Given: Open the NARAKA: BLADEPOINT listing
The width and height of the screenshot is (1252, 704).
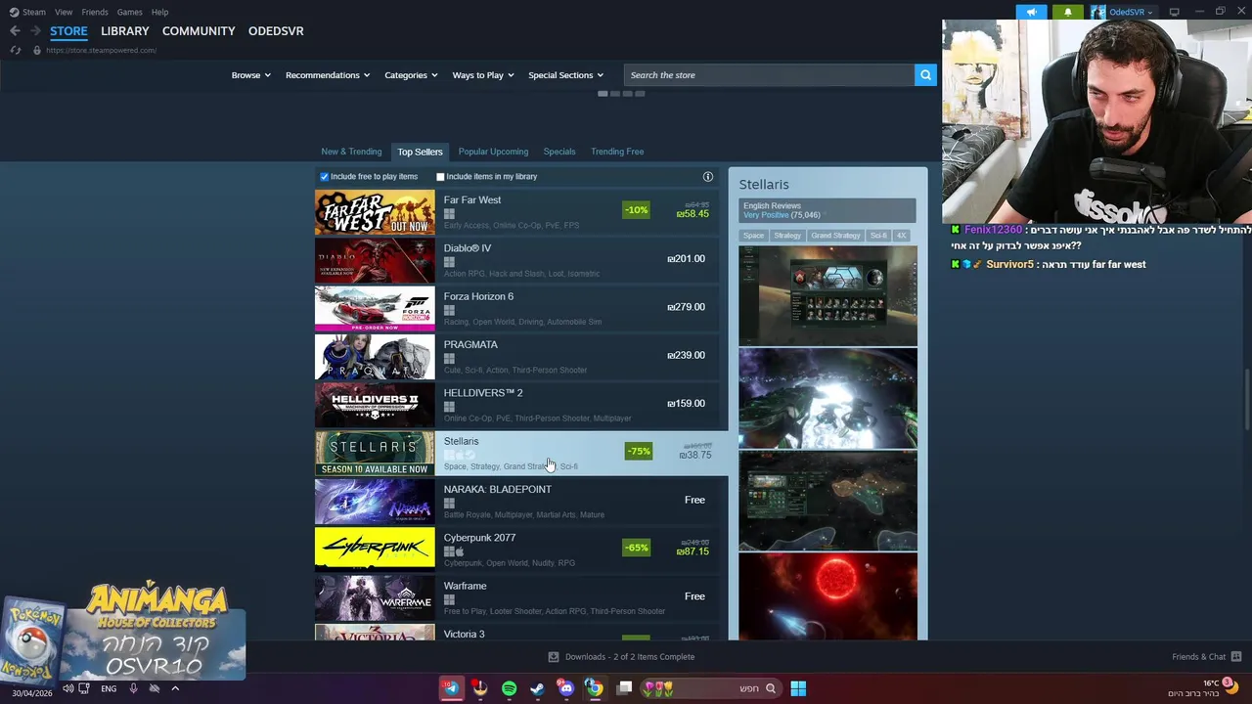Looking at the screenshot, I should pyautogui.click(x=521, y=501).
